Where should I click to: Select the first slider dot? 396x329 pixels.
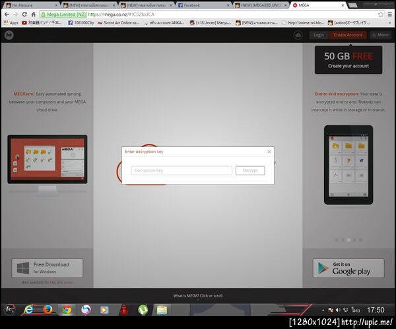[337, 240]
